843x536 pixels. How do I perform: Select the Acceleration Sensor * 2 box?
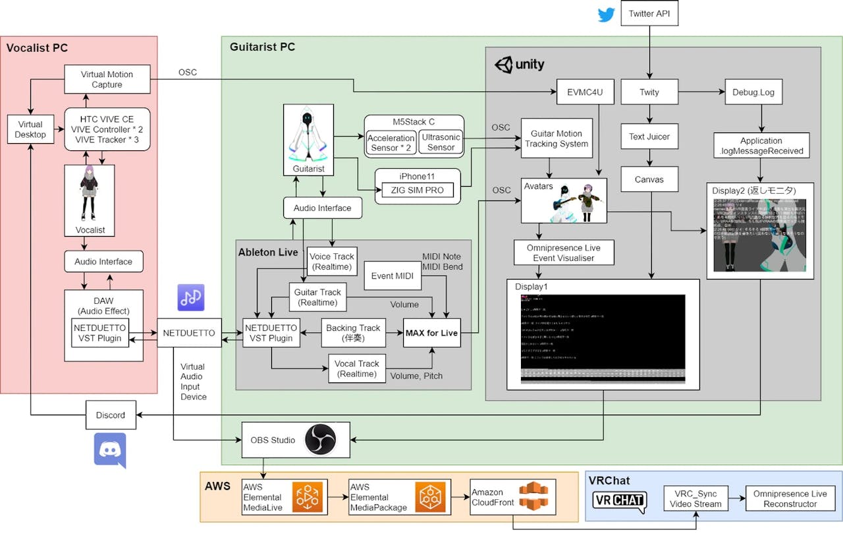pyautogui.click(x=392, y=142)
